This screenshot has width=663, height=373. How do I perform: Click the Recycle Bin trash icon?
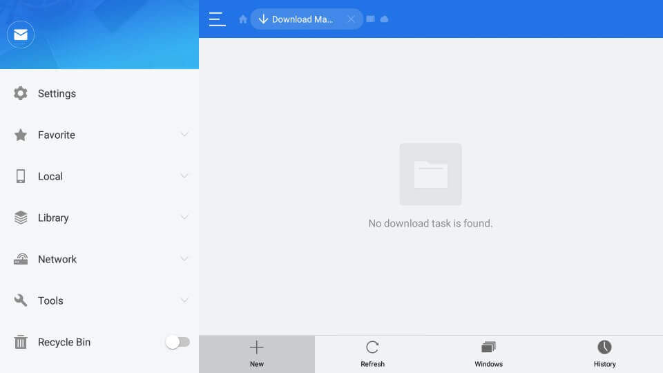point(20,342)
